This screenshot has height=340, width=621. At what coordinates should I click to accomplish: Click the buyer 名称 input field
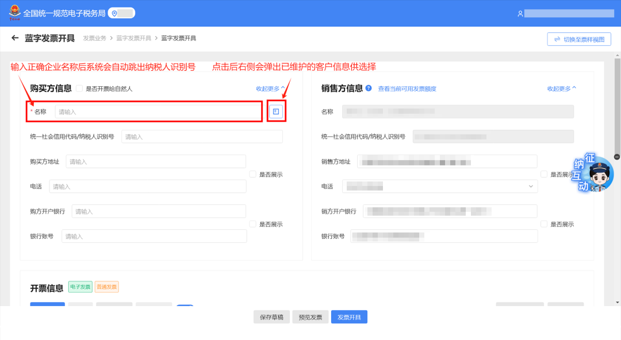tap(158, 111)
